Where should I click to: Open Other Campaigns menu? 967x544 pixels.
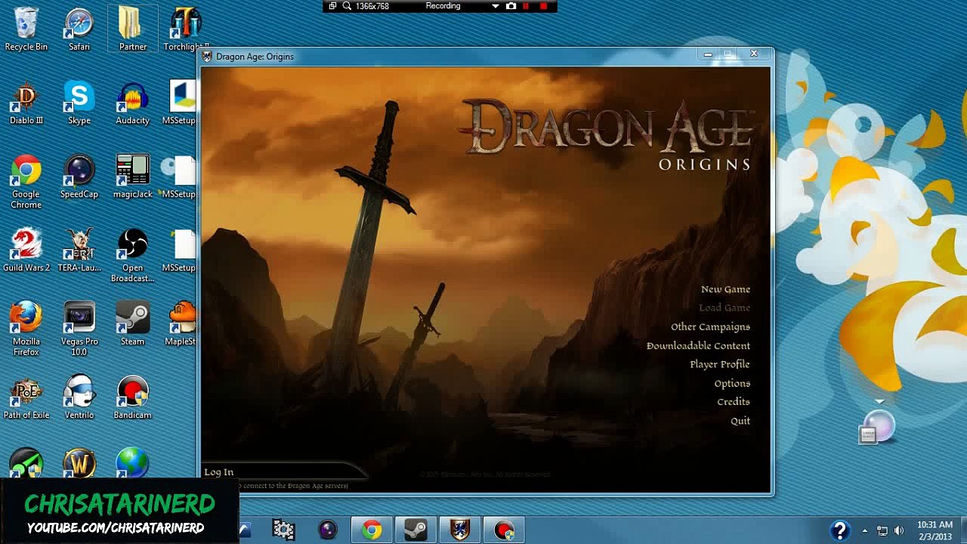coord(710,327)
